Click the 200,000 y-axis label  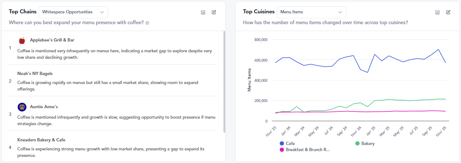coord(261,101)
